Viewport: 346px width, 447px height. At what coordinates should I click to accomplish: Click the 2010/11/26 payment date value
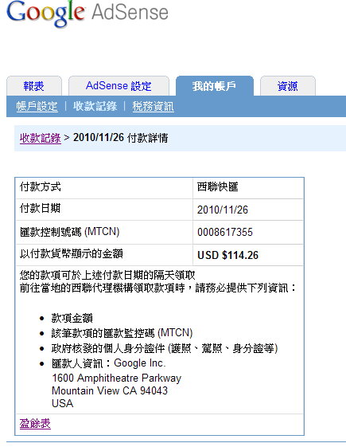223,210
